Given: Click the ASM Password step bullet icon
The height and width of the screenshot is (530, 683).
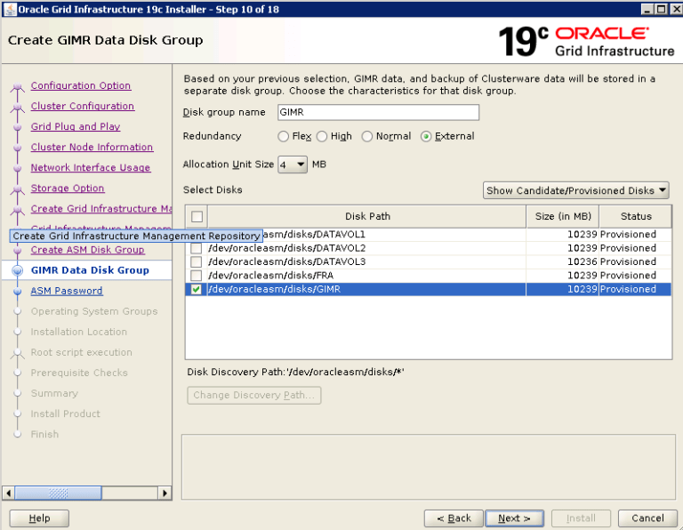Looking at the screenshot, I should [x=18, y=291].
